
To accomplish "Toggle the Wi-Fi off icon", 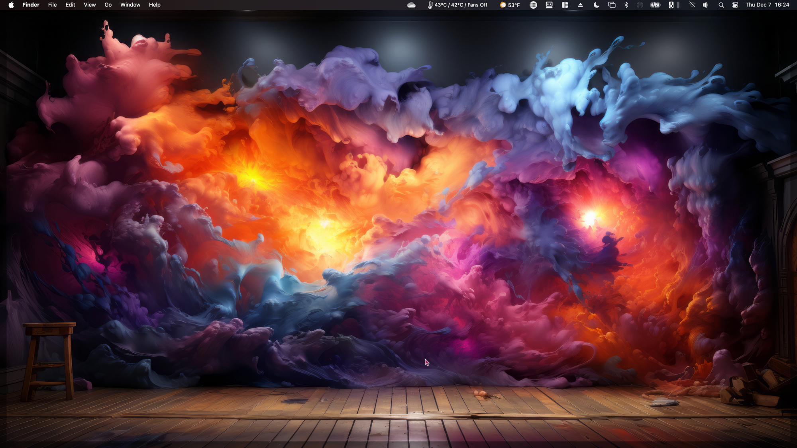I will tap(692, 5).
